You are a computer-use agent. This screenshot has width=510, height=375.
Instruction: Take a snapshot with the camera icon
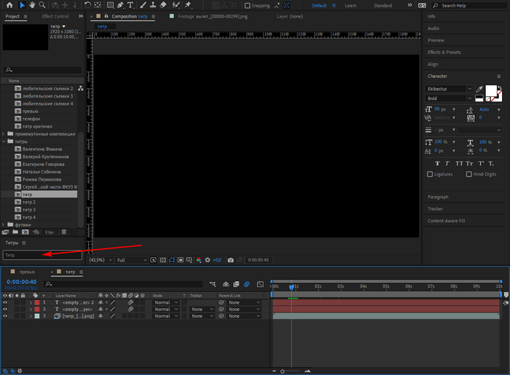[230, 260]
